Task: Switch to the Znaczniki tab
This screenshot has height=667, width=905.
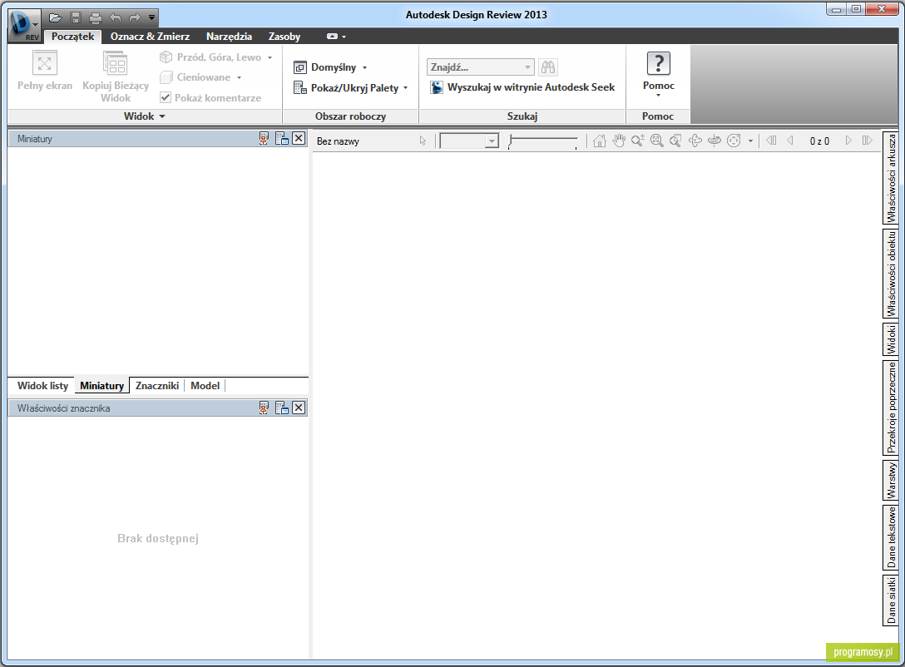Action: click(x=157, y=385)
